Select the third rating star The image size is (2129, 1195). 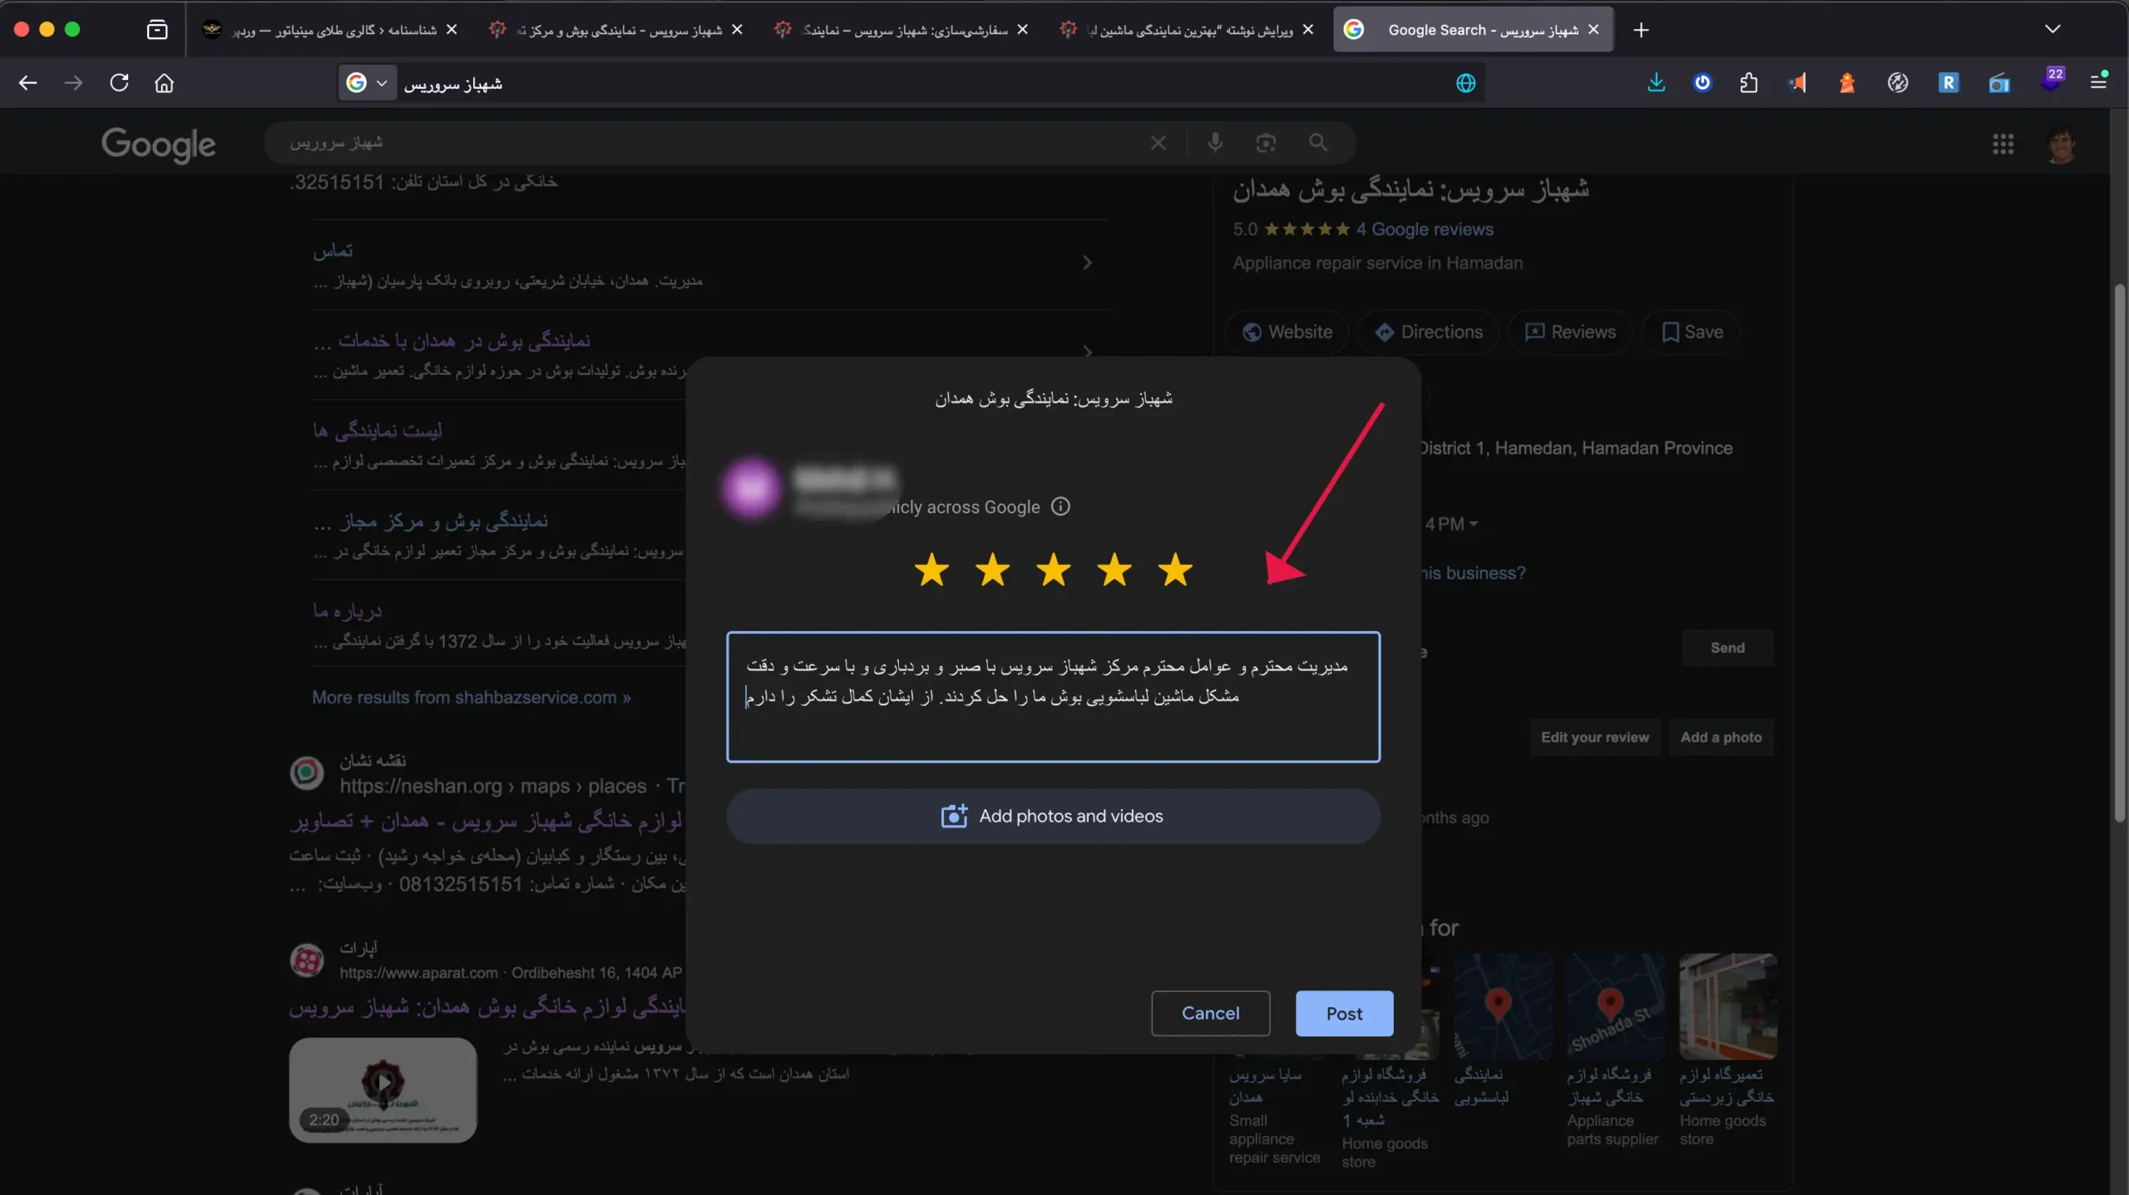coord(1054,570)
